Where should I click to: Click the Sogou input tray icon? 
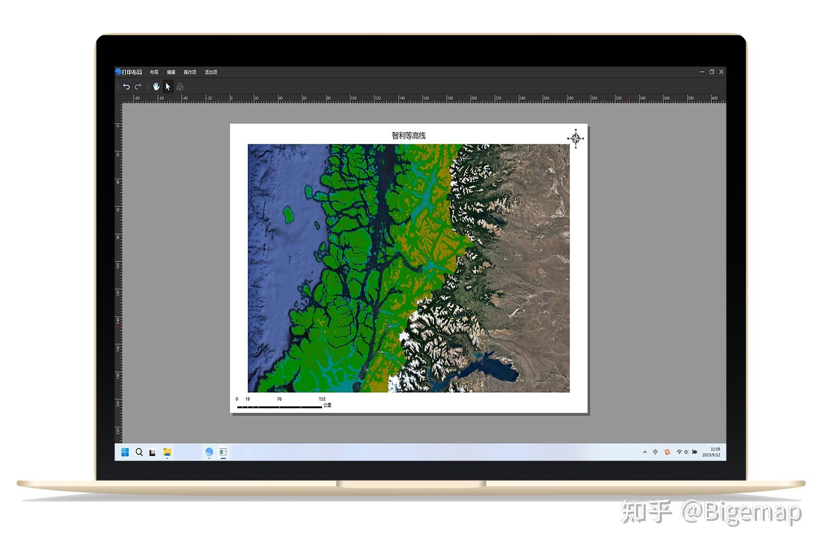pos(667,452)
